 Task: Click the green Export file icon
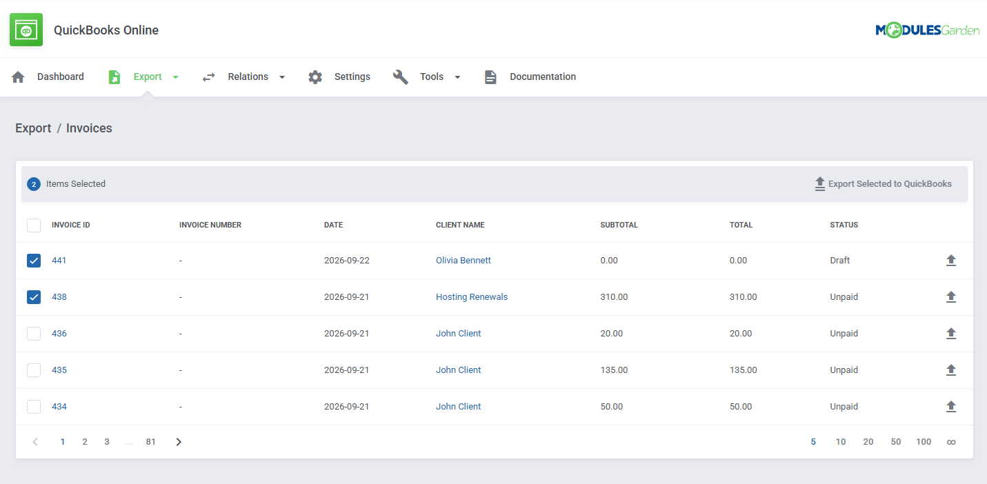114,77
